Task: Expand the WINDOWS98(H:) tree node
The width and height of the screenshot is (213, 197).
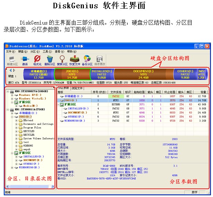Action: pos(12,168)
